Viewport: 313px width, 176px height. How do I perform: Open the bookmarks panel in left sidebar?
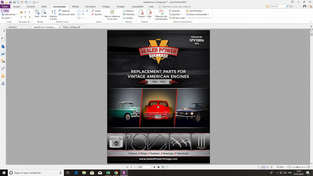[3, 39]
